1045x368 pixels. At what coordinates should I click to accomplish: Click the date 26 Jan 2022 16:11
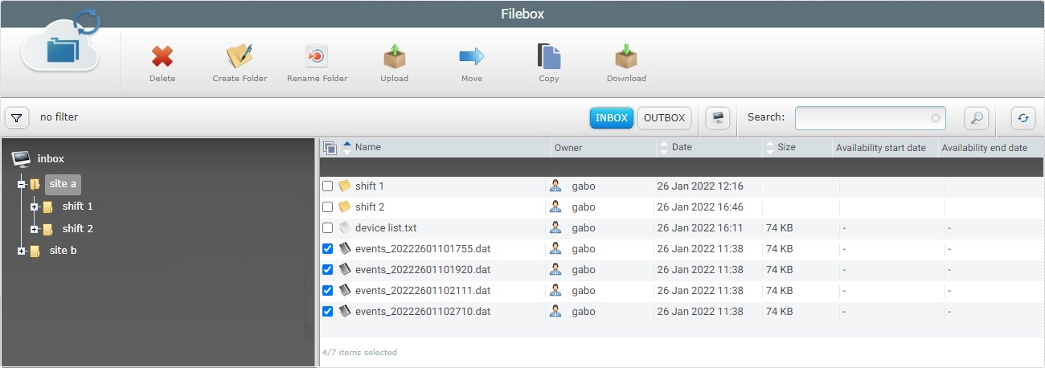click(700, 227)
